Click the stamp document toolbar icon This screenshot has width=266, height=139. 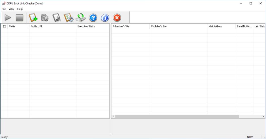pyautogui.click(x=57, y=18)
